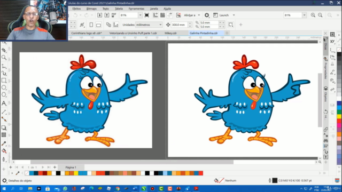Click the Launch button
342x192 pixels.
[x=221, y=15]
